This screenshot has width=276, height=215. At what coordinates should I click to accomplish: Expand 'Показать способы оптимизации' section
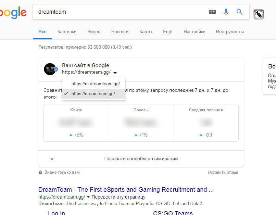141,159
